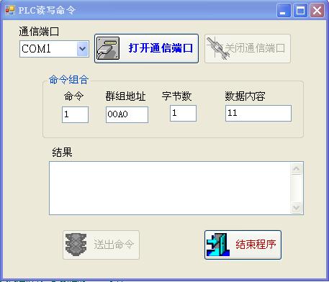The width and height of the screenshot is (329, 282).
Task: Click the 关闭通信端口 button
Action: [248, 48]
